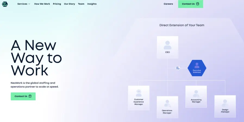The width and height of the screenshot is (244, 122).
Task: Click the calendar icon in hero Contact Us
Action: (x=30, y=96)
